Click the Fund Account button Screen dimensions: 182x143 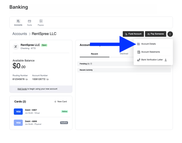(133, 34)
